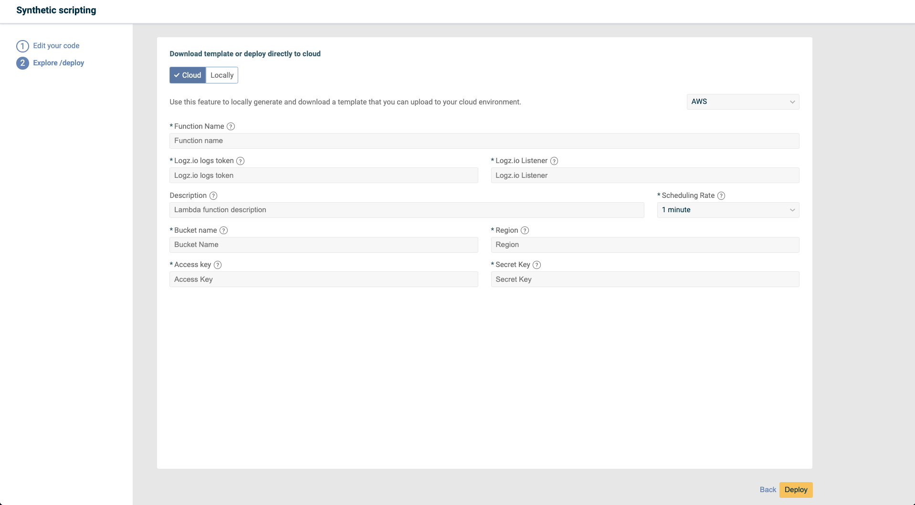Screen dimensions: 915x505
Task: Switch to the Locally deployment option
Action: [221, 75]
